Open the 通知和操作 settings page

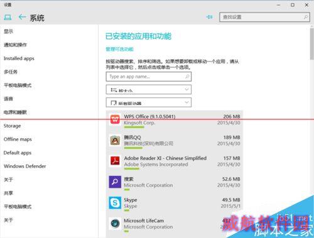click(x=15, y=45)
